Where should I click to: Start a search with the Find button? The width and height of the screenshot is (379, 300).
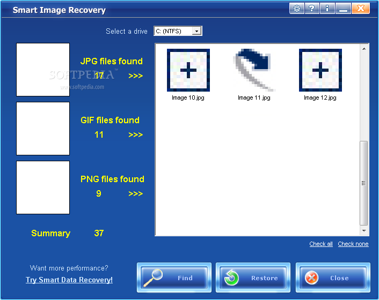(174, 277)
